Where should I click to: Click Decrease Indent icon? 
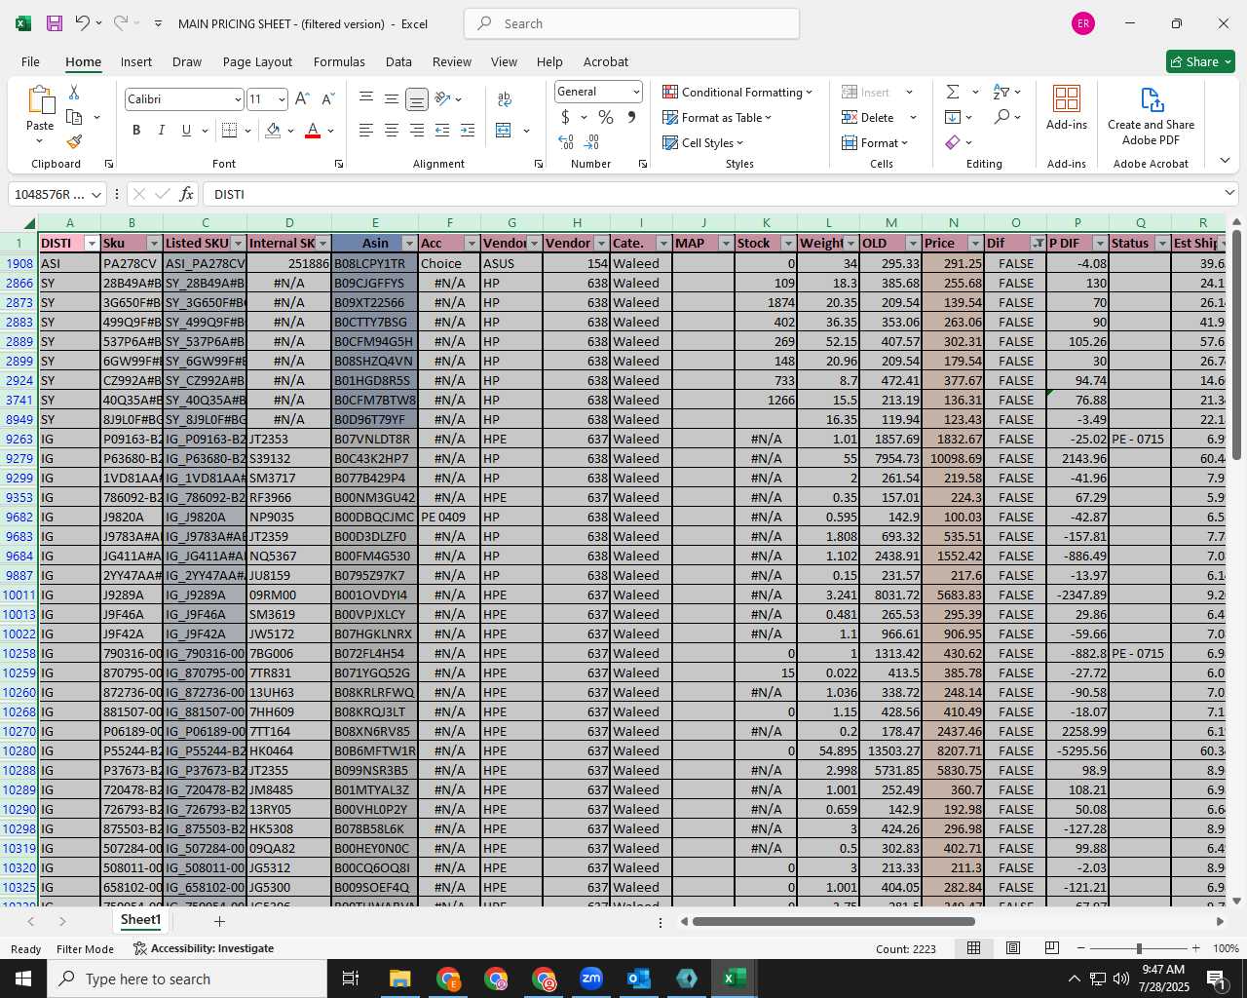coord(442,130)
